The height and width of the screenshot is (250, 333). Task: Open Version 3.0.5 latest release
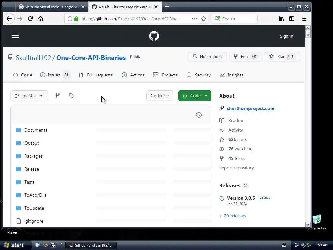pyautogui.click(x=241, y=198)
